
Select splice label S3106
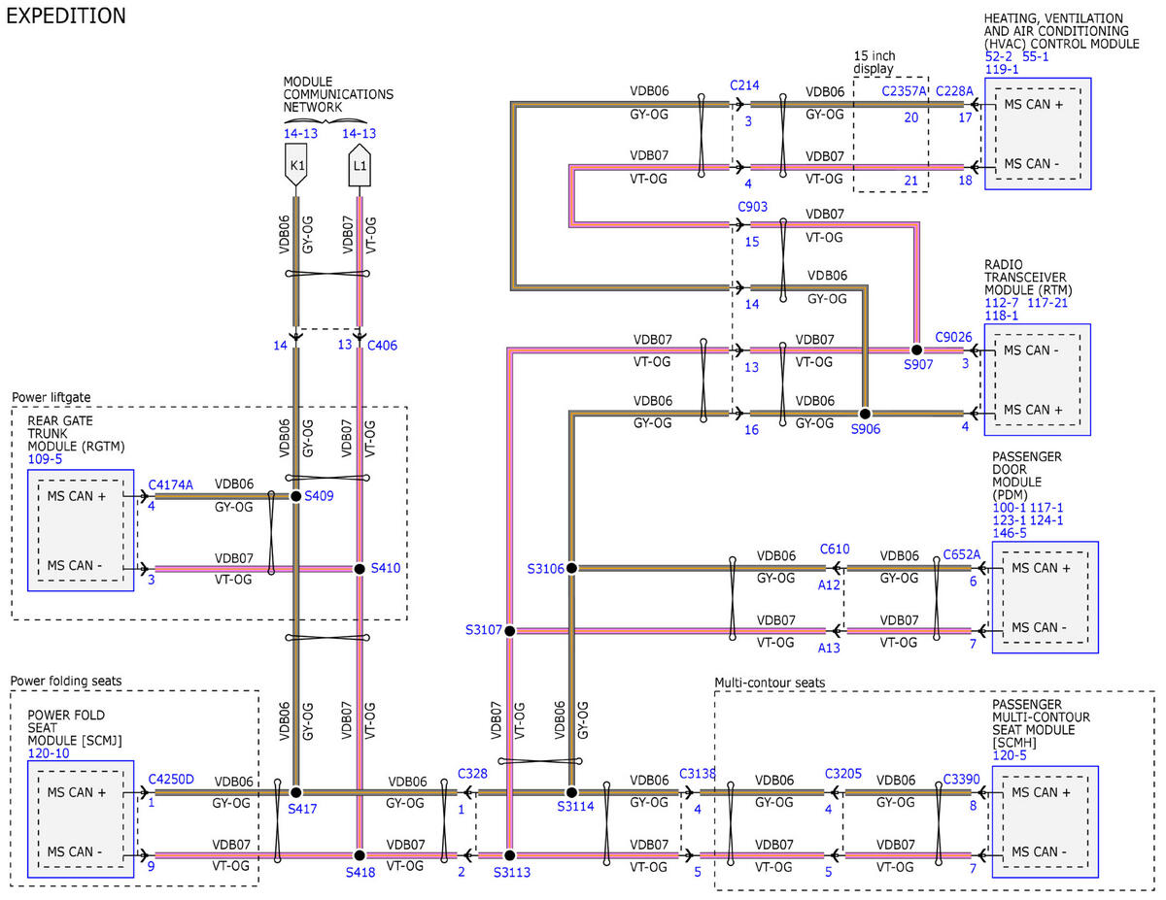click(x=545, y=568)
